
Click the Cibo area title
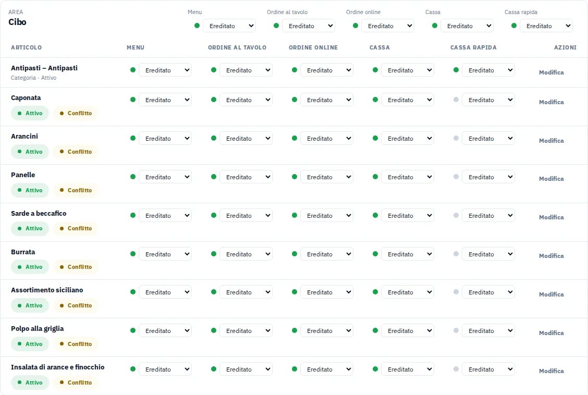(17, 22)
